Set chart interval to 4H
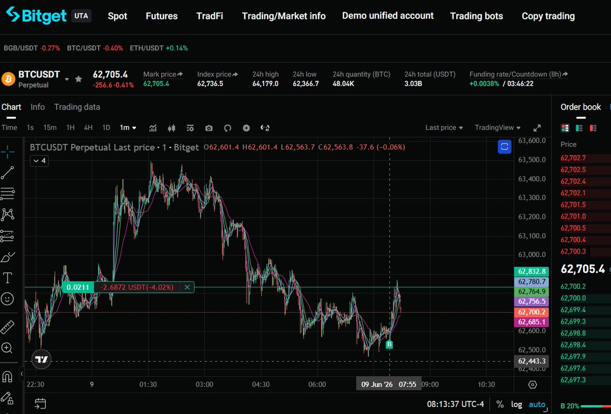611x414 pixels. tap(88, 128)
